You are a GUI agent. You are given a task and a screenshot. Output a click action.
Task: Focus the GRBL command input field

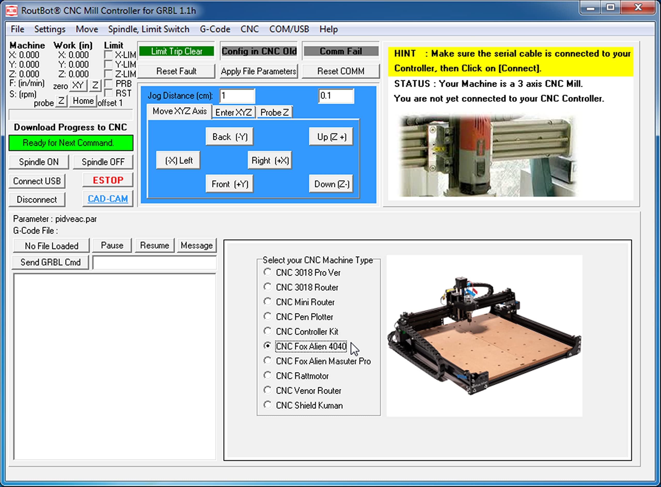tap(155, 262)
